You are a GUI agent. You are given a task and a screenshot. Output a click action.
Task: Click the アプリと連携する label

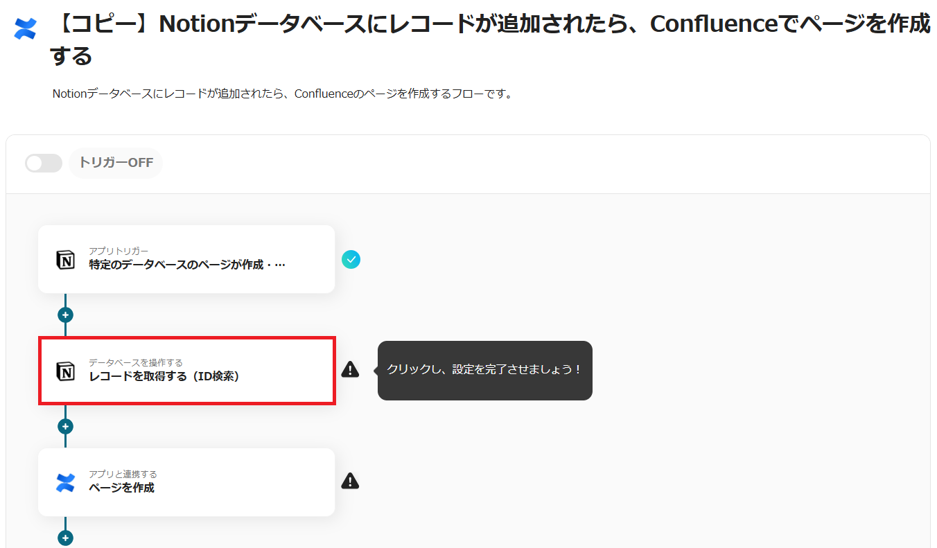(x=123, y=474)
